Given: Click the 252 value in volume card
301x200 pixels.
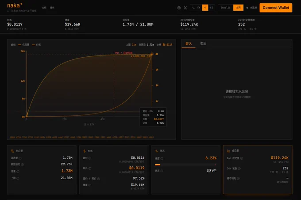Looking at the screenshot, I should (286, 168).
